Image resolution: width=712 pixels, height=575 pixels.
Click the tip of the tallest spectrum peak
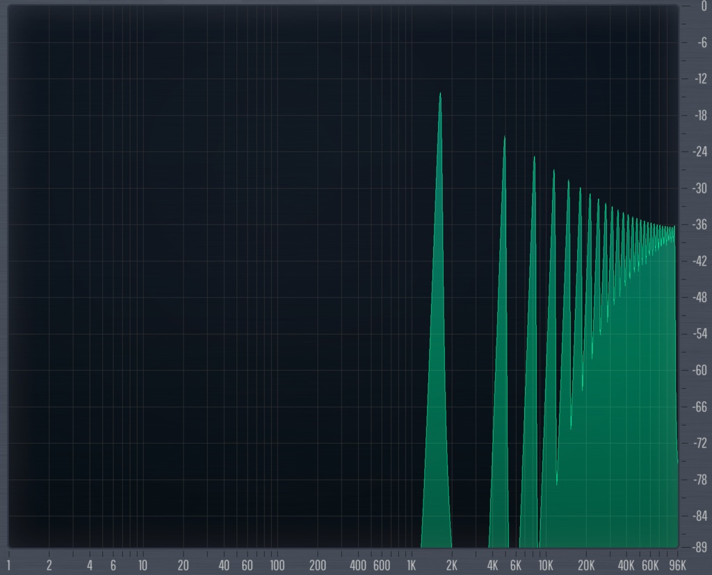(x=440, y=94)
